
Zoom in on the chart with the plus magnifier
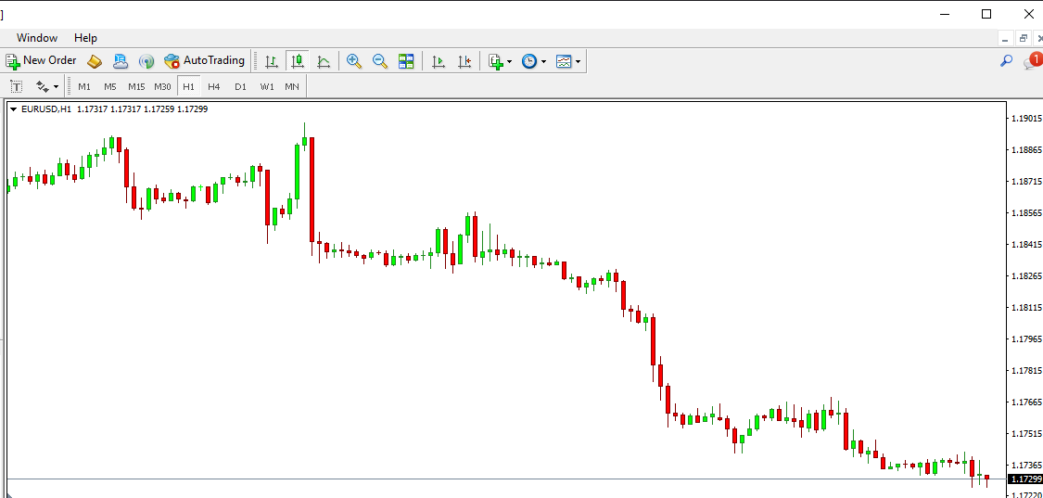(354, 61)
